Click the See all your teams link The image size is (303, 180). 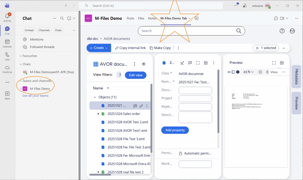click(x=35, y=95)
